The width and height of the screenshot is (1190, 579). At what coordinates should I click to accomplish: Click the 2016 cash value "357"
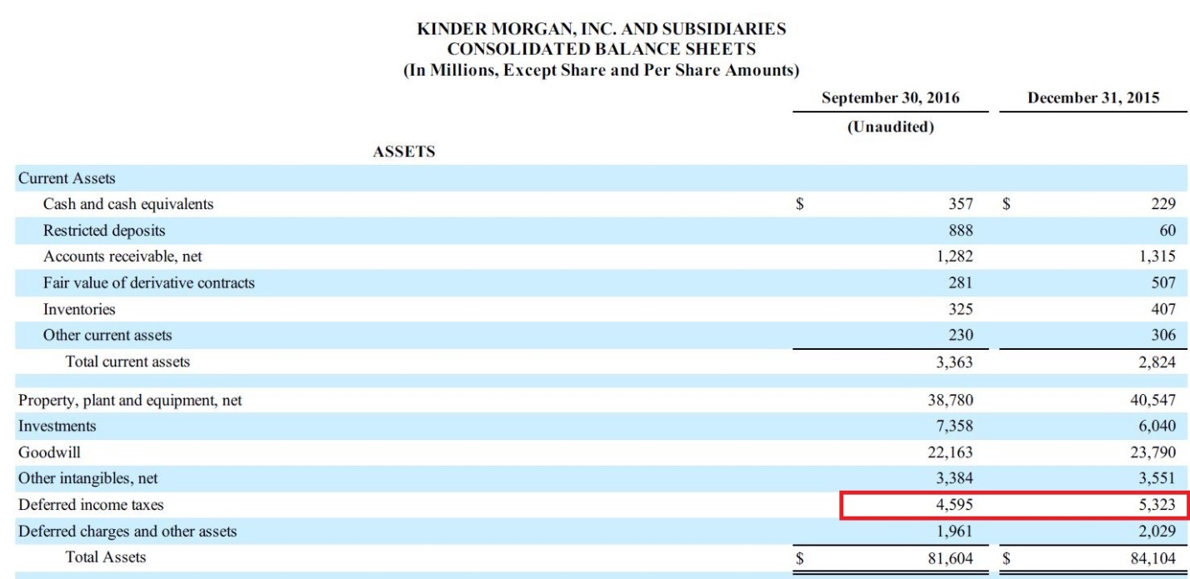pyautogui.click(x=960, y=204)
